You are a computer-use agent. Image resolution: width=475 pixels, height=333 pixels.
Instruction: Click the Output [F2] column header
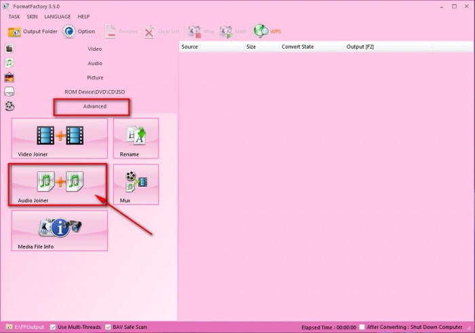click(x=388, y=47)
